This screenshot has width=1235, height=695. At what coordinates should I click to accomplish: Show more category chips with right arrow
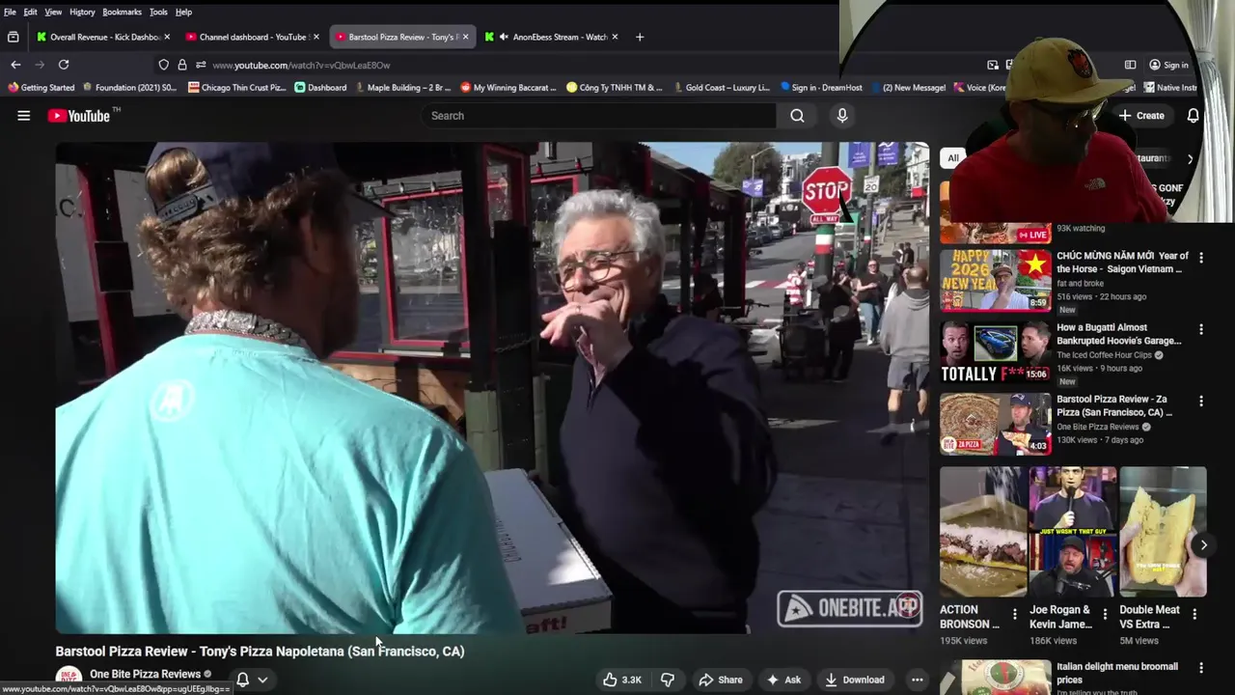(1190, 158)
